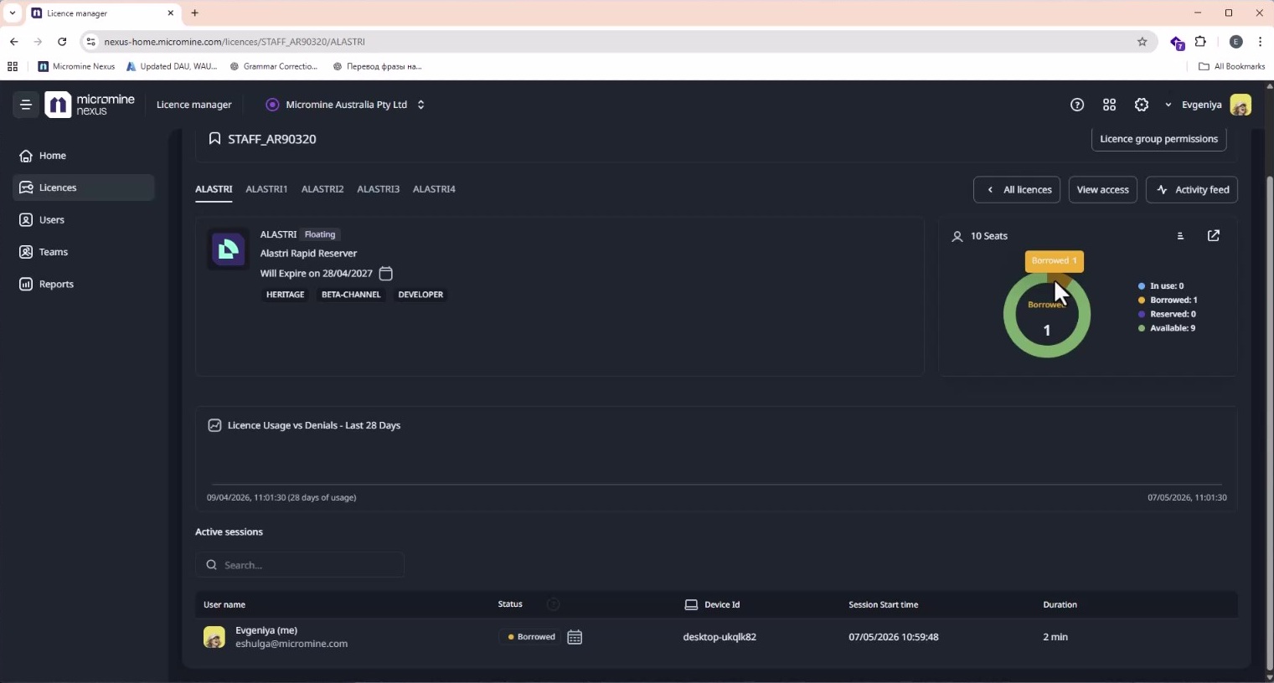Switch to the ALASTRI2 tab
This screenshot has height=683, width=1274.
pos(322,189)
